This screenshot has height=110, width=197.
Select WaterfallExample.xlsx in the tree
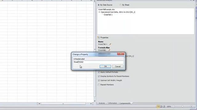(x=107, y=9)
